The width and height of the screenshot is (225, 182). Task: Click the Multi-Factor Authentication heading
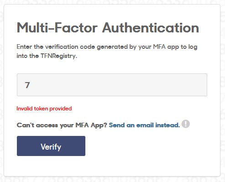pos(108,28)
